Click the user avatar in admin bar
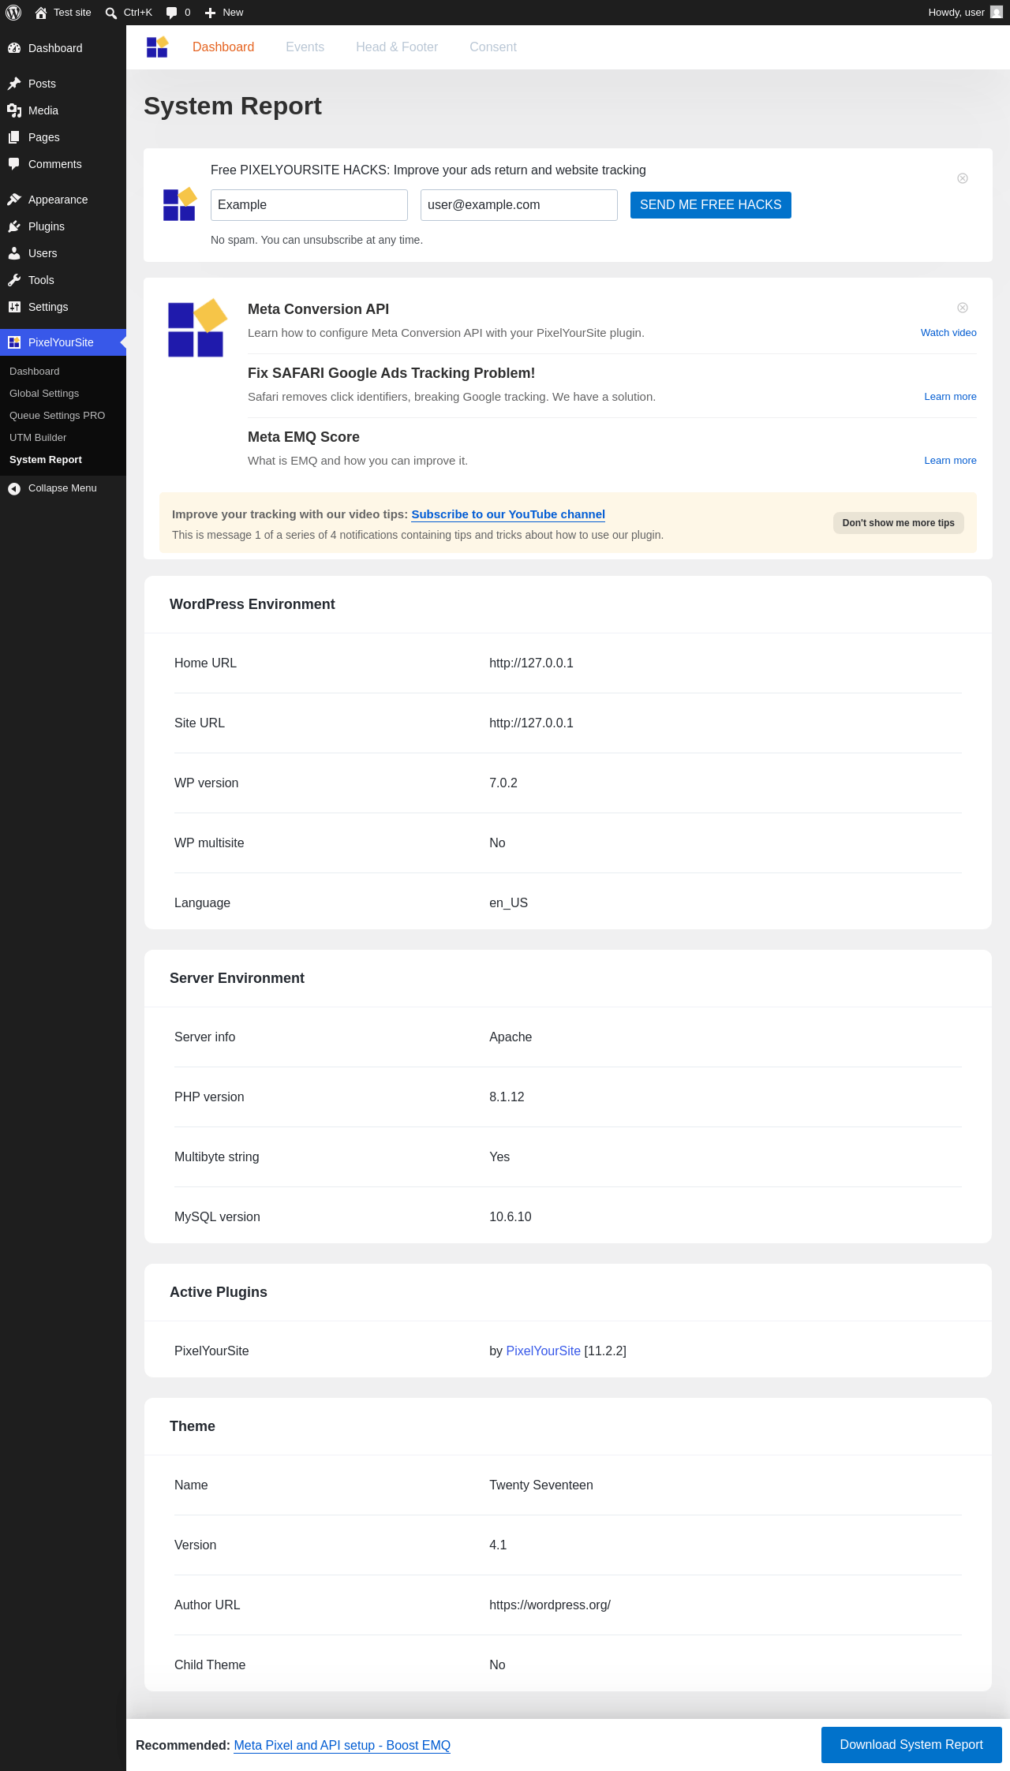1010x1771 pixels. coord(997,13)
